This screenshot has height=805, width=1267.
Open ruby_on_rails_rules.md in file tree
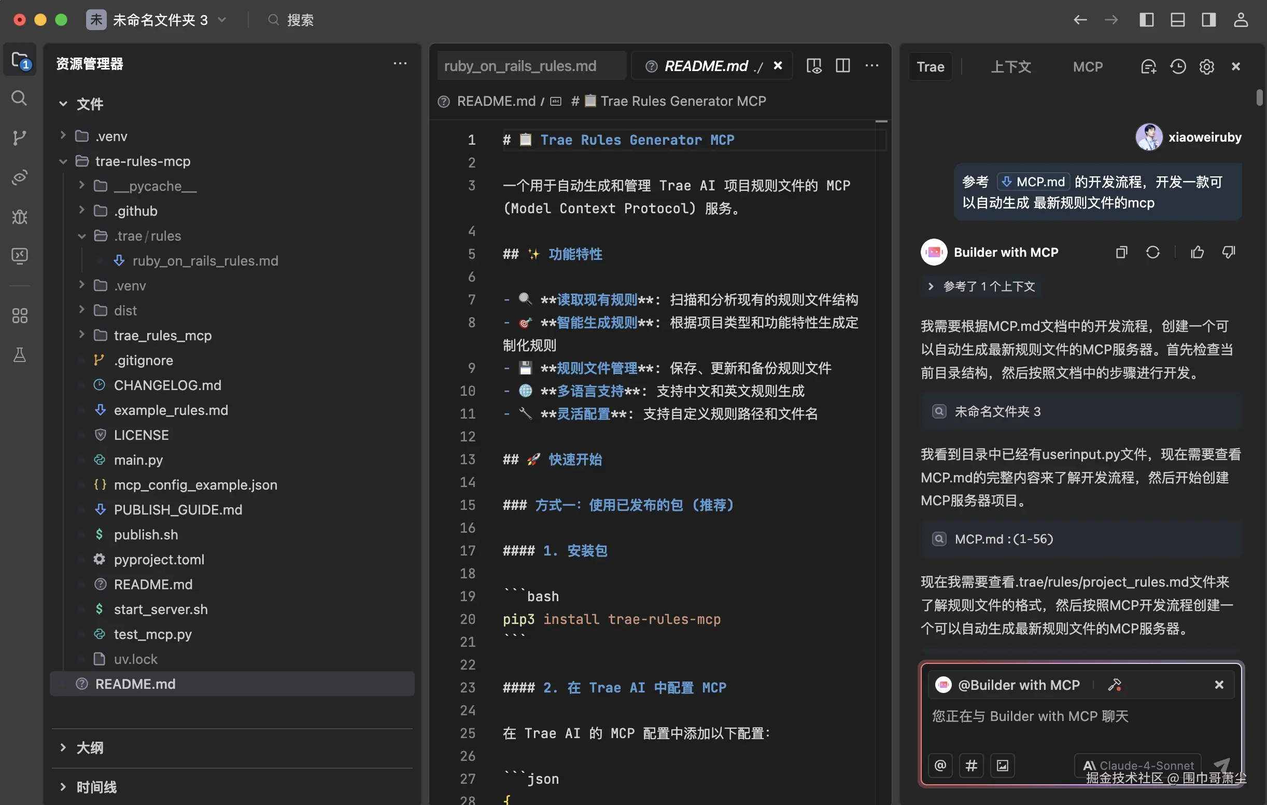coord(205,260)
